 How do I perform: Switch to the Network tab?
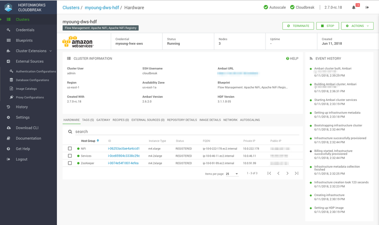tap(230, 120)
